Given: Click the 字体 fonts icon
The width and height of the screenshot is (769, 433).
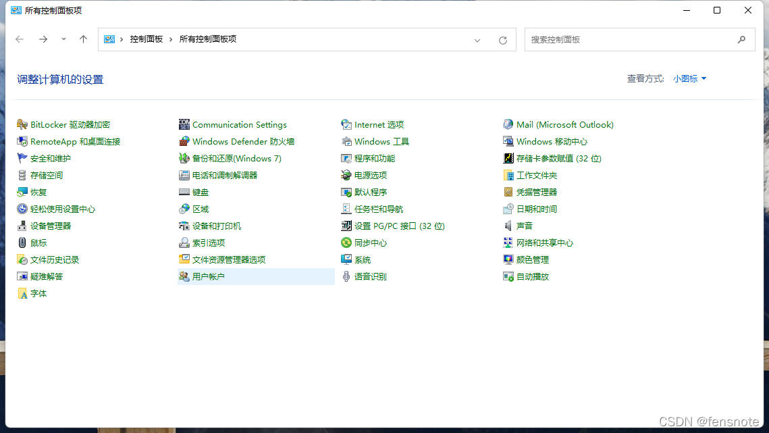Looking at the screenshot, I should coord(22,294).
